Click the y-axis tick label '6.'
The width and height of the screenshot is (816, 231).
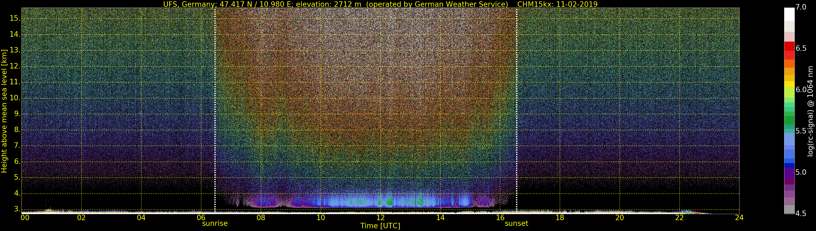(17, 162)
